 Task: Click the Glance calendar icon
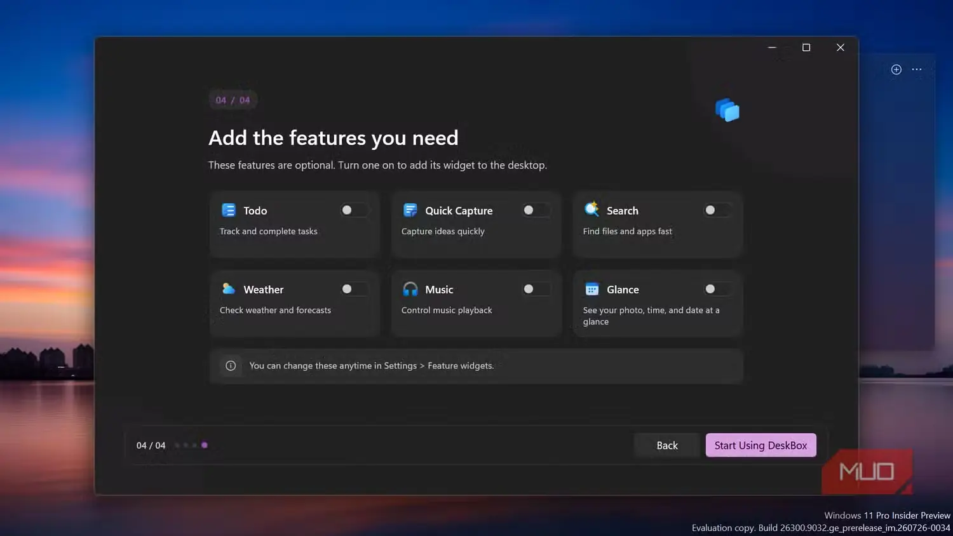pos(592,289)
